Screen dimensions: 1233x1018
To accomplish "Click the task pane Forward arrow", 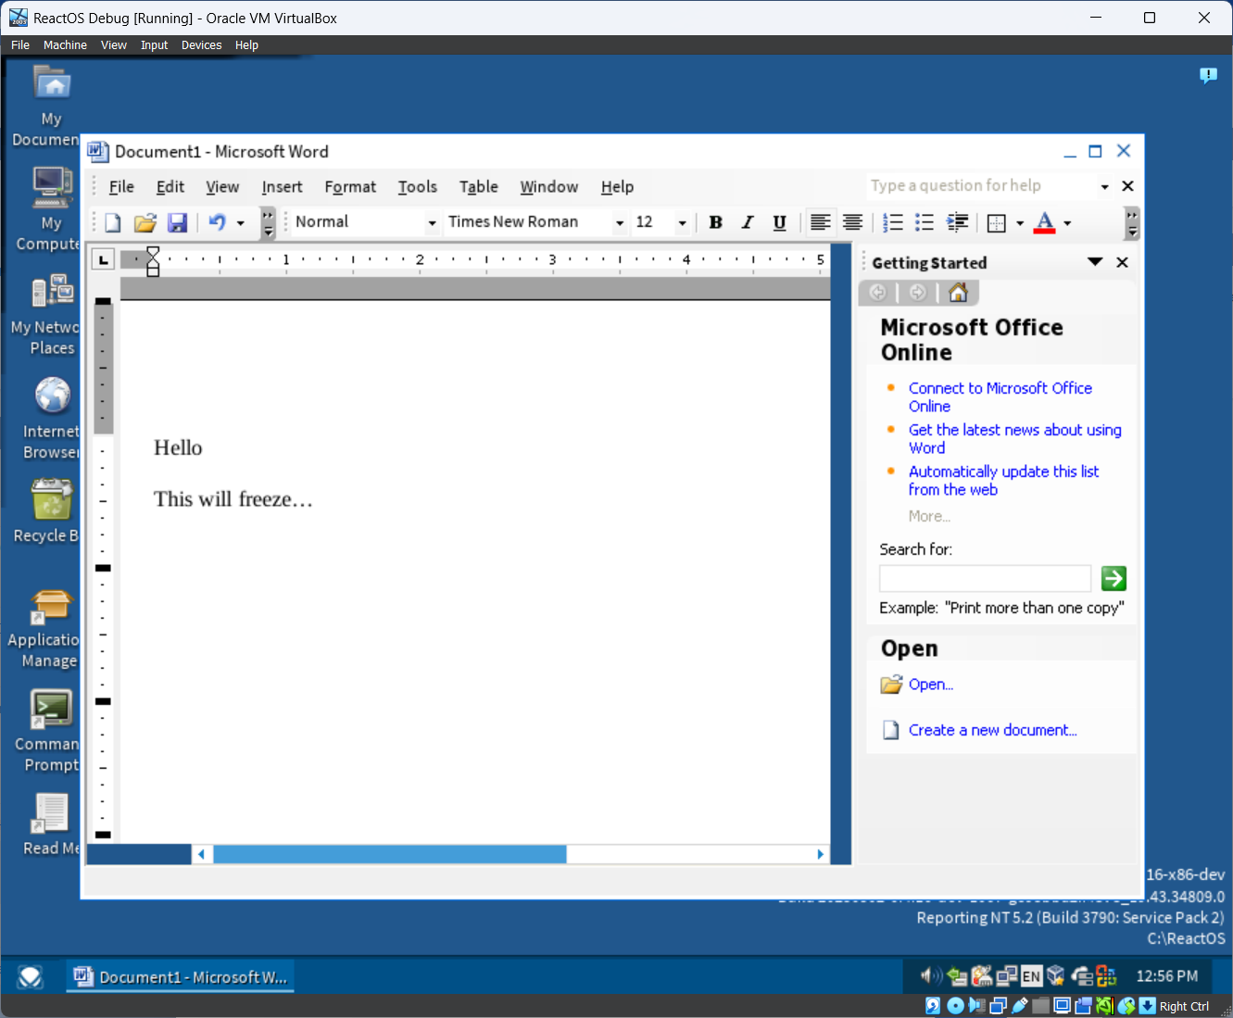I will [917, 293].
